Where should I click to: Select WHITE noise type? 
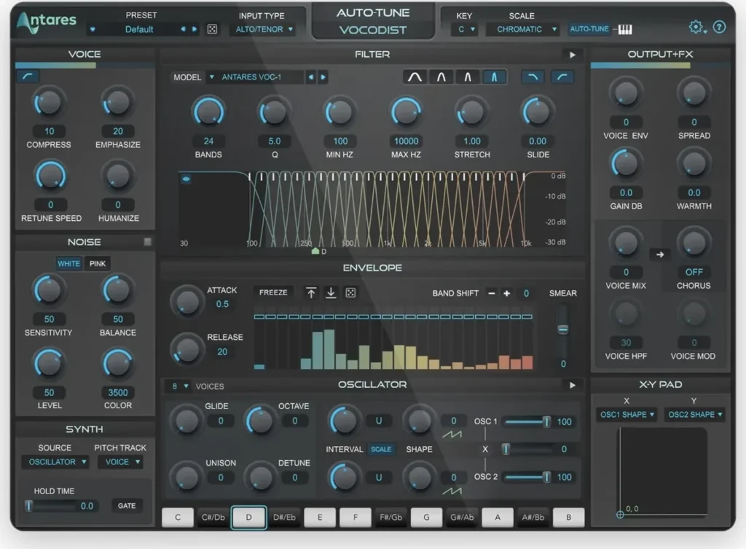point(68,263)
